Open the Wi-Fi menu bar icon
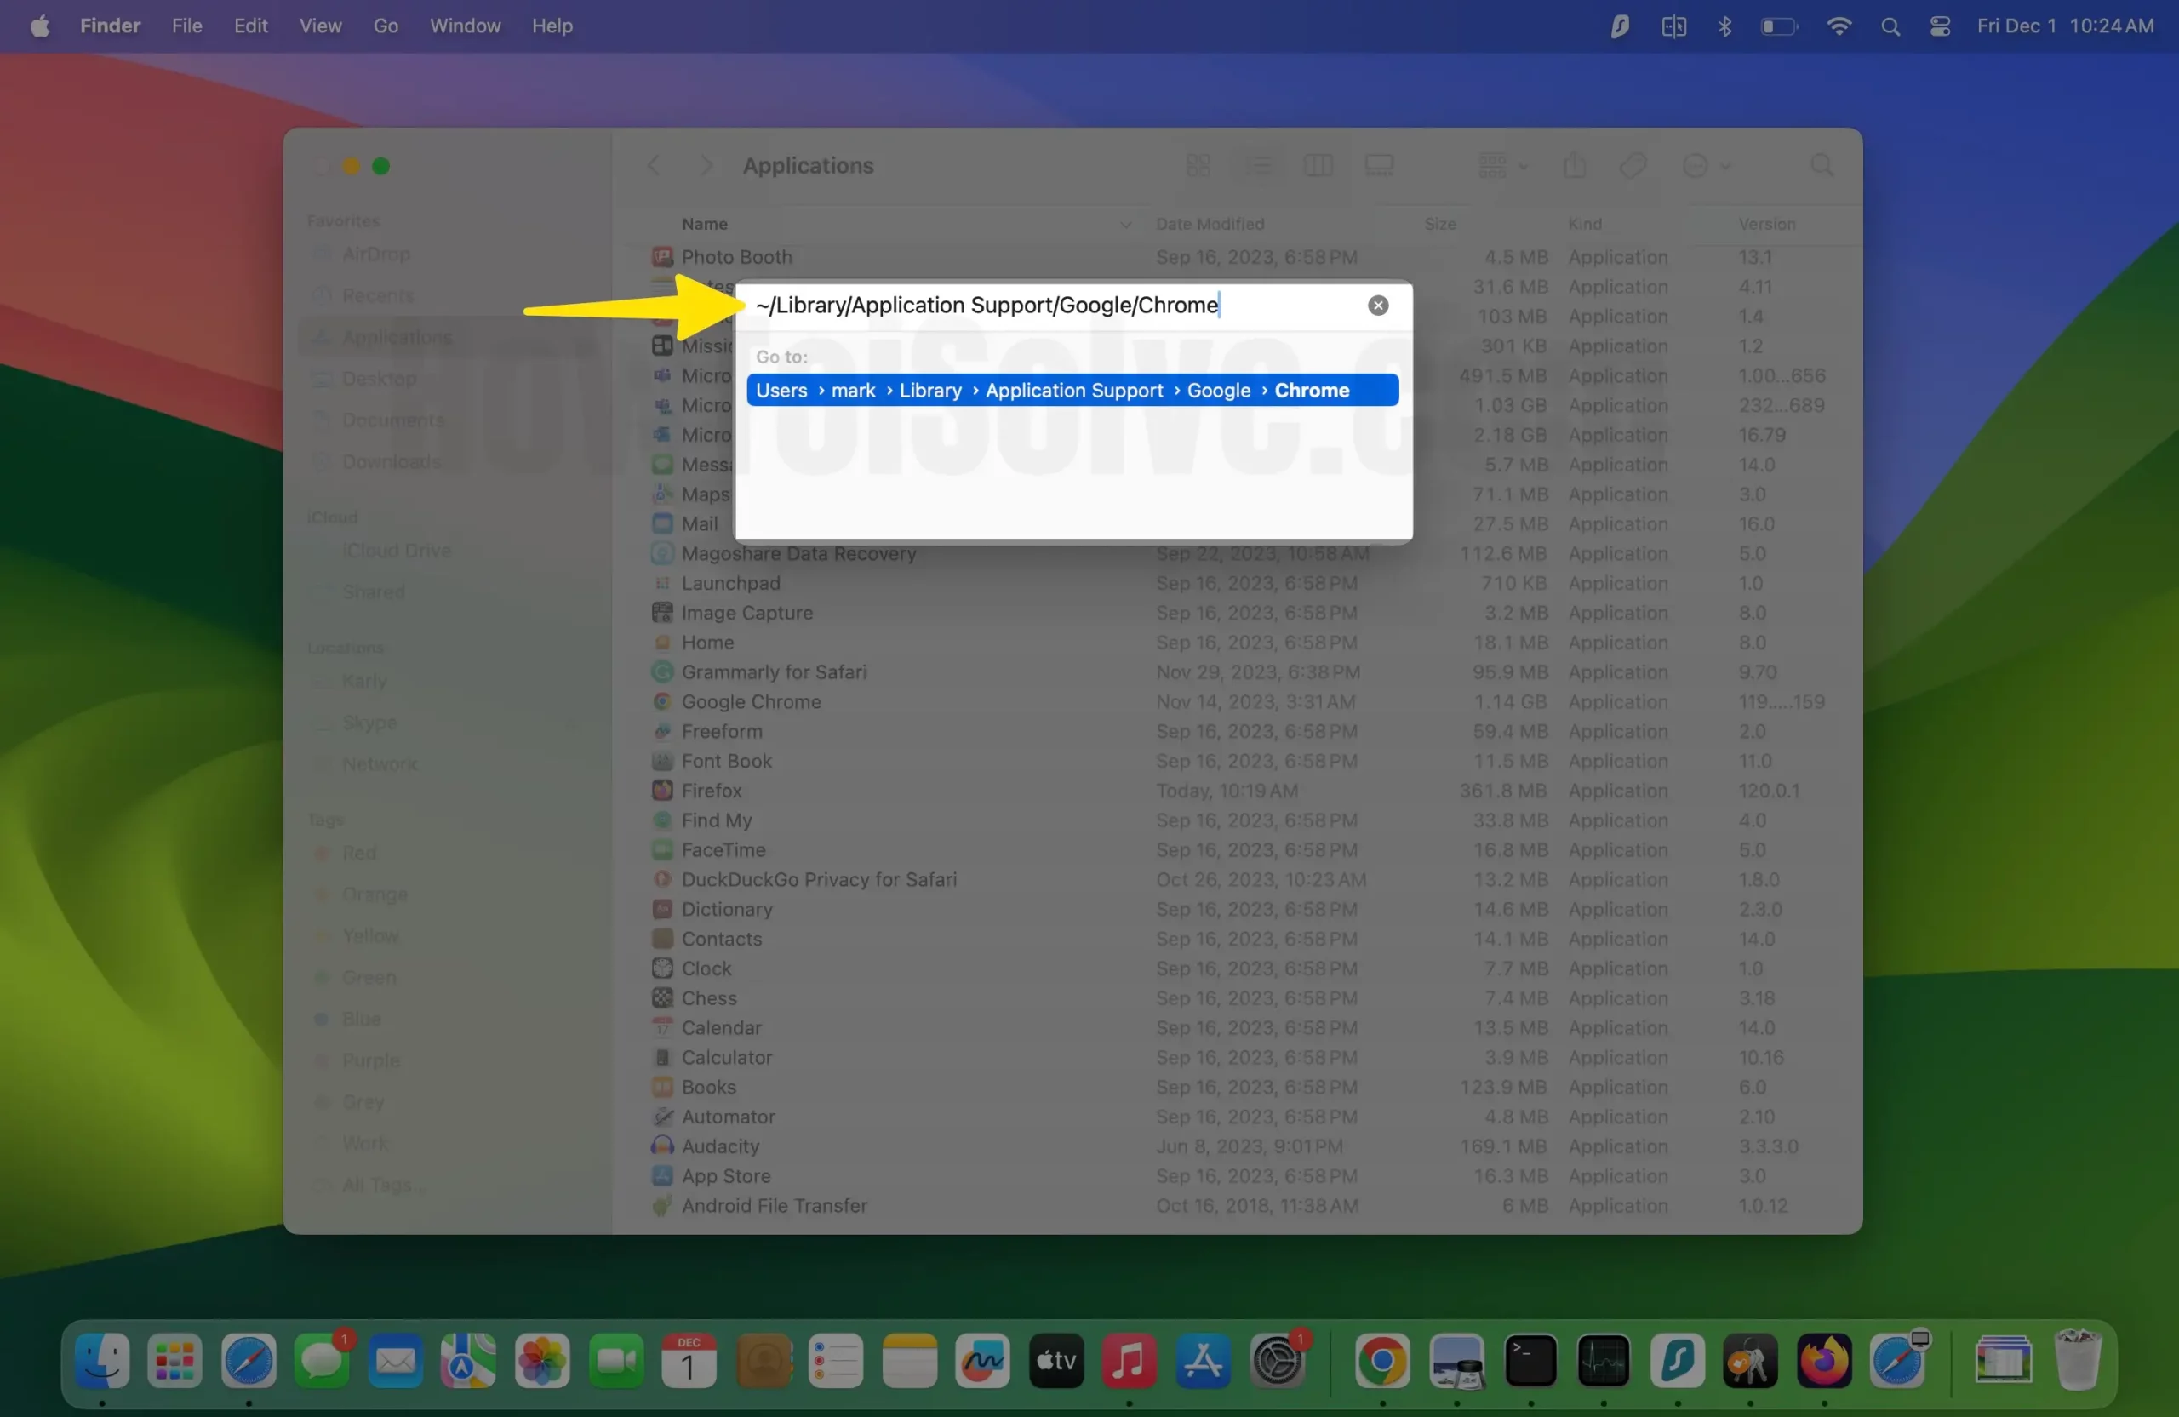This screenshot has height=1417, width=2179. tap(1839, 26)
